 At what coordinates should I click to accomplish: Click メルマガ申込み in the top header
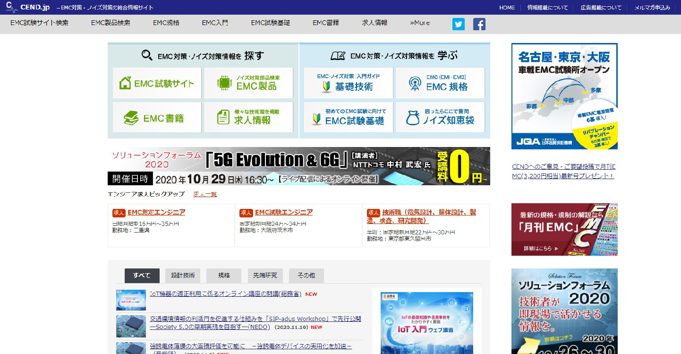(652, 8)
